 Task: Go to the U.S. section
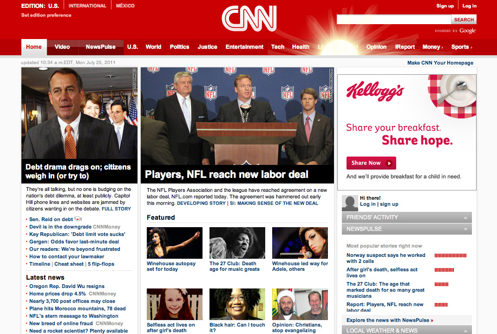tap(132, 47)
